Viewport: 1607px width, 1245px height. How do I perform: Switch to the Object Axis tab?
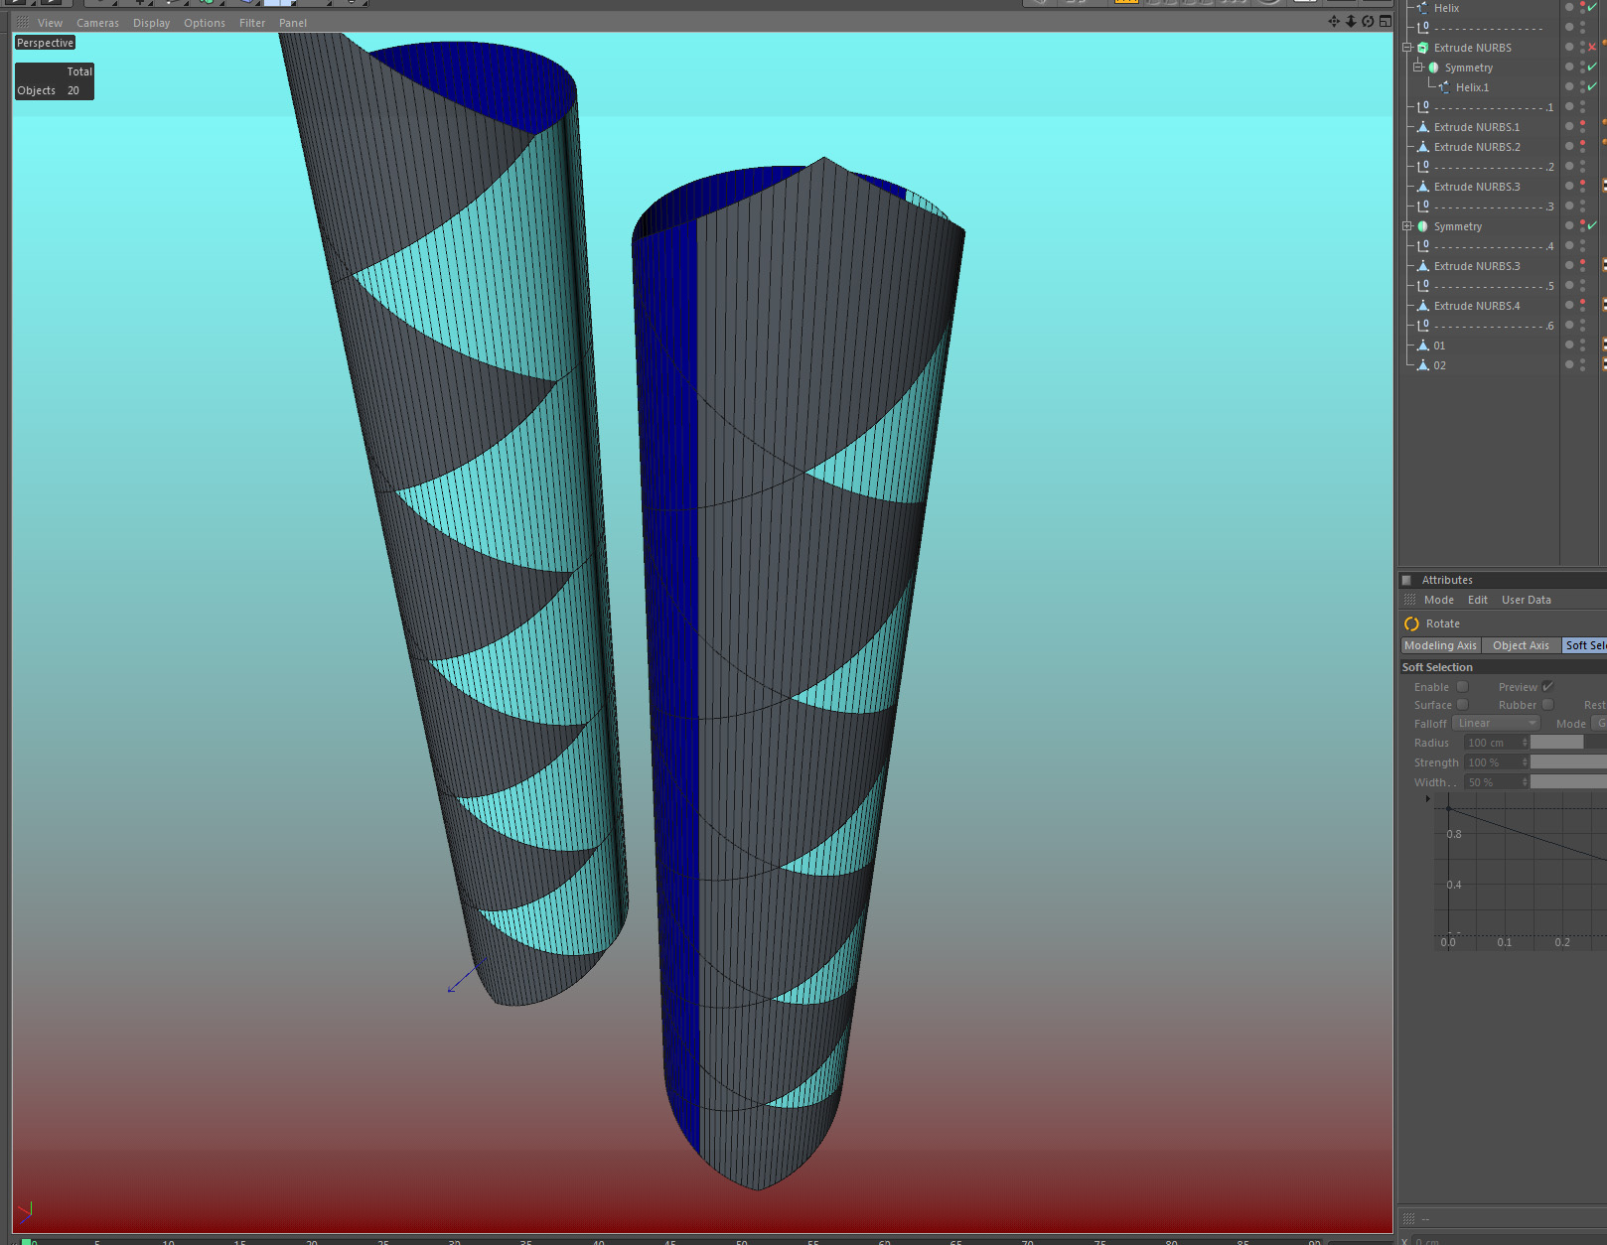pyautogui.click(x=1521, y=645)
